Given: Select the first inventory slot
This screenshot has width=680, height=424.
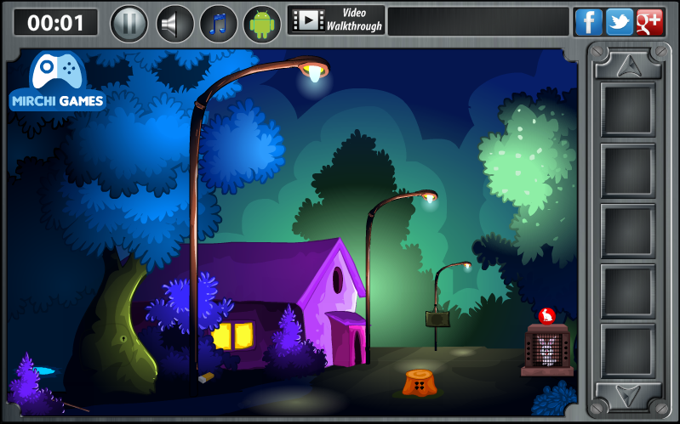Looking at the screenshot, I should 627,110.
